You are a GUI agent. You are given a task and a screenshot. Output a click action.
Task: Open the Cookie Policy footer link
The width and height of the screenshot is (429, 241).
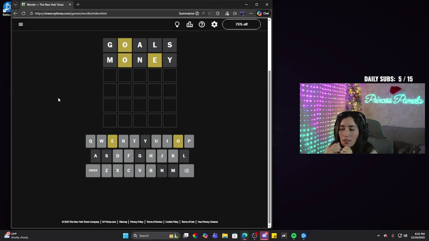coord(172,222)
